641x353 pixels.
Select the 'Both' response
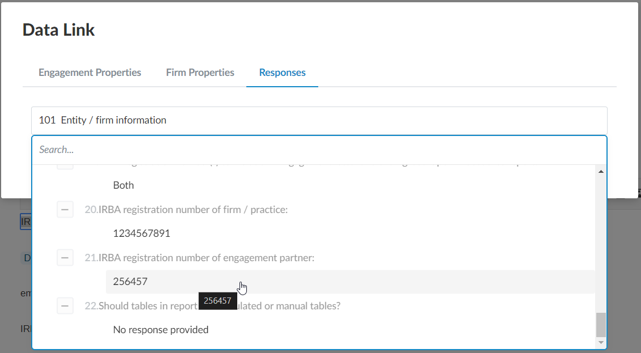point(123,185)
